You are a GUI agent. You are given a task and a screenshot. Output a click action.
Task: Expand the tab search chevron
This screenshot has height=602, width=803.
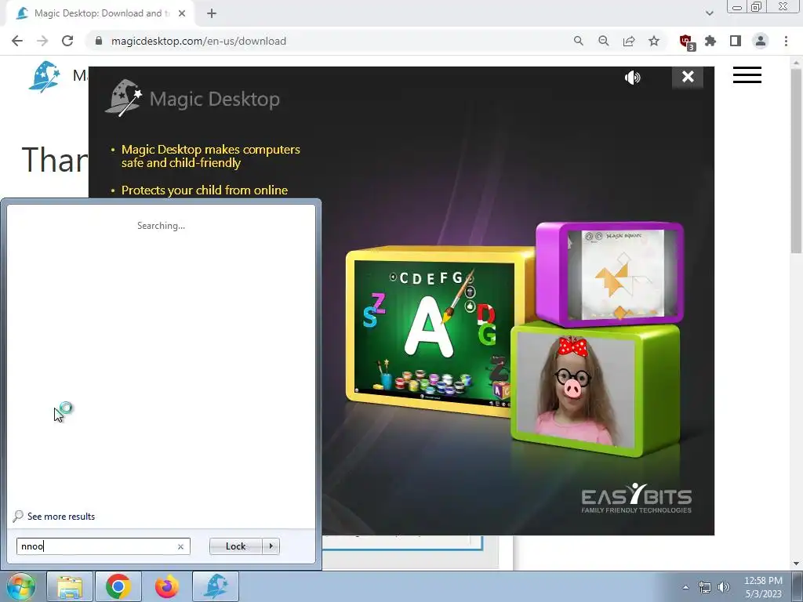pos(709,13)
